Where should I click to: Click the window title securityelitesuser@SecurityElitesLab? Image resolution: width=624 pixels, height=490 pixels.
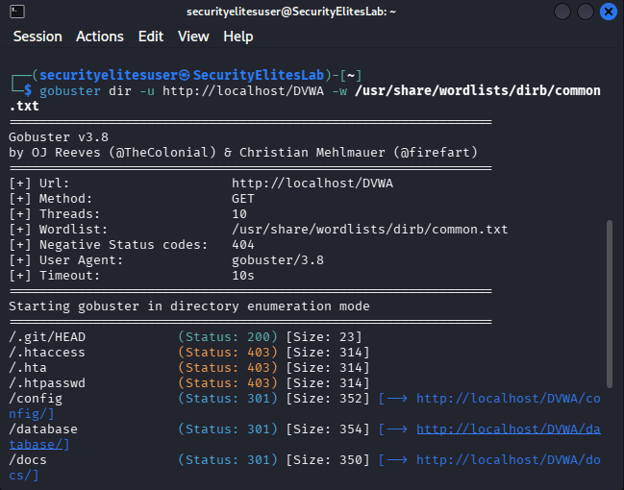pyautogui.click(x=291, y=12)
